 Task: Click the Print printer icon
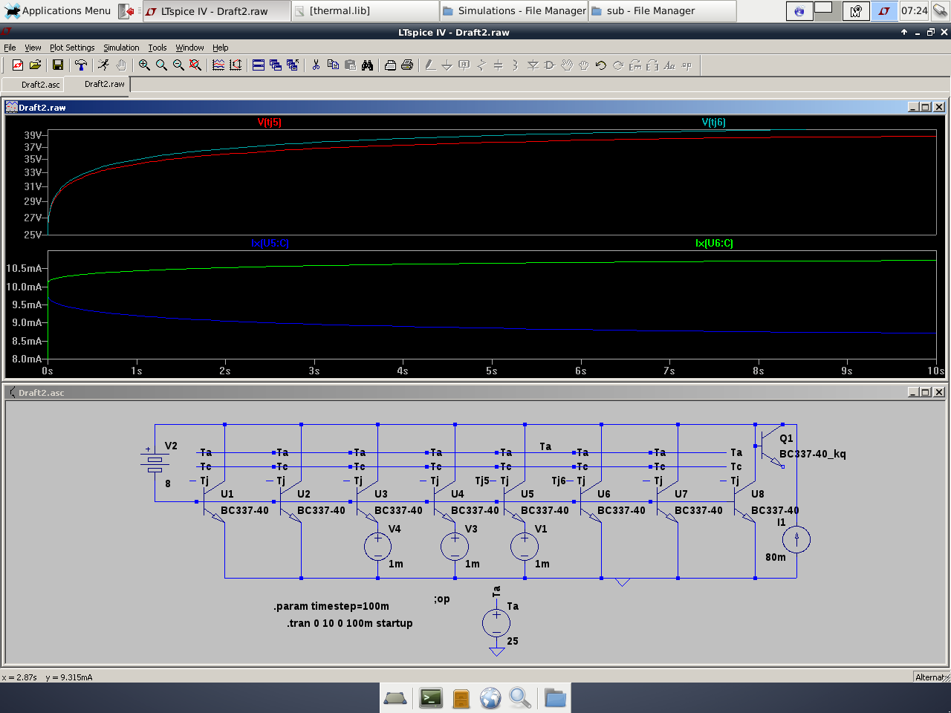click(x=407, y=65)
